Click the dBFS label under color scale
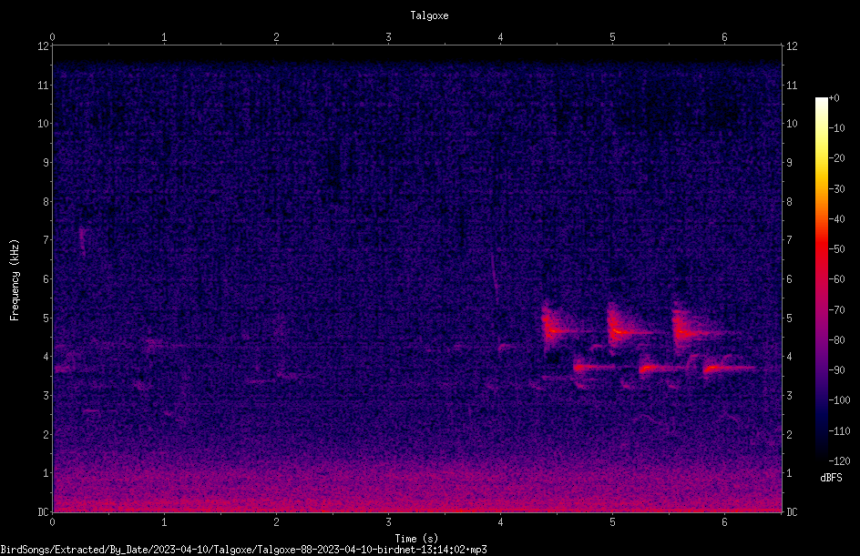Viewport: 860px width, 556px height. [831, 478]
